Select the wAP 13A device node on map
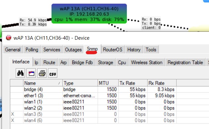This screenshot has height=129, width=209. click(x=89, y=14)
